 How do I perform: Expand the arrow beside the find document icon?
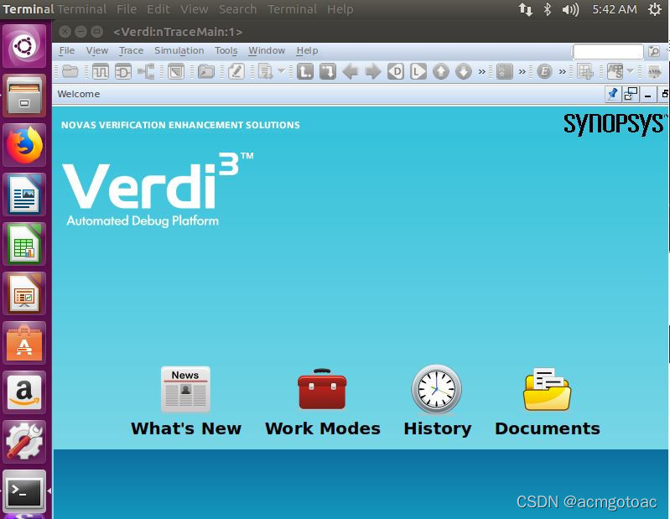[281, 70]
